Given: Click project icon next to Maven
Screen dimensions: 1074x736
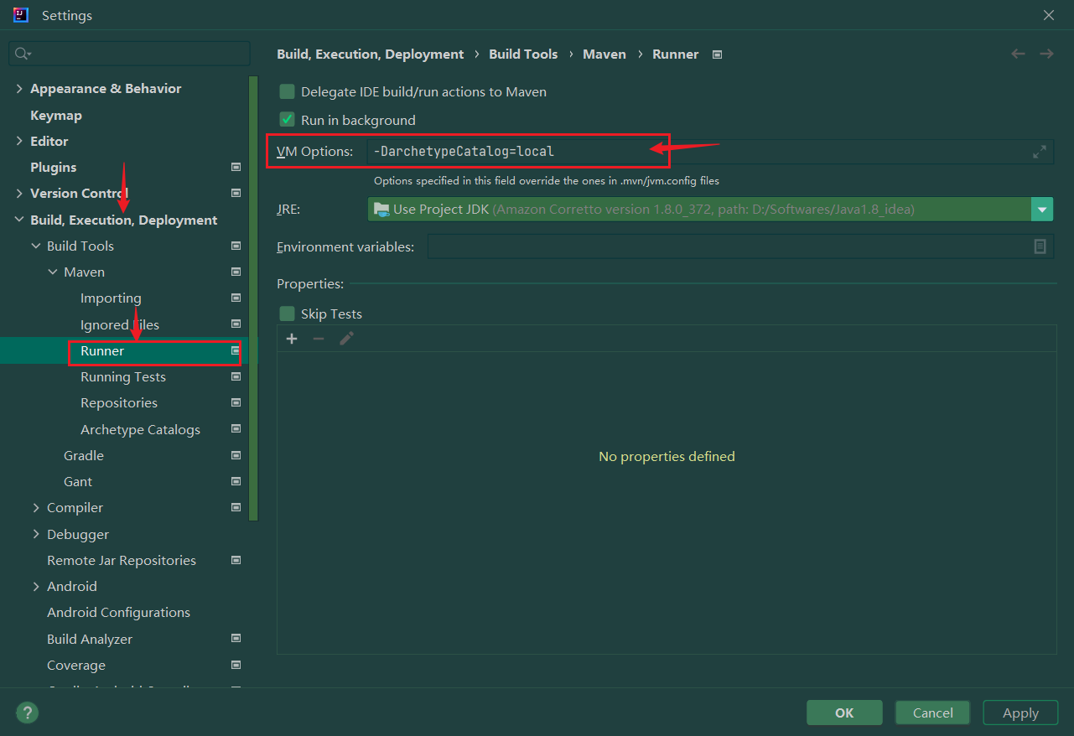Looking at the screenshot, I should pyautogui.click(x=236, y=272).
